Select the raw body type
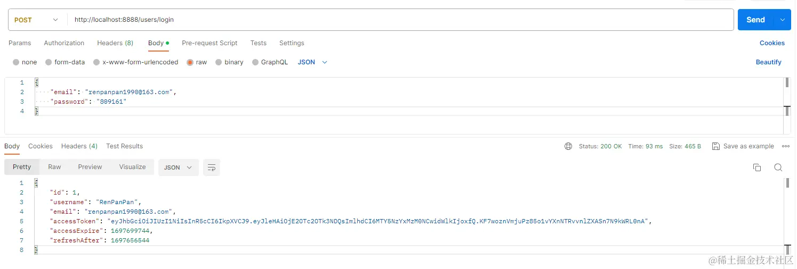This screenshot has height=269, width=797. pyautogui.click(x=196, y=62)
